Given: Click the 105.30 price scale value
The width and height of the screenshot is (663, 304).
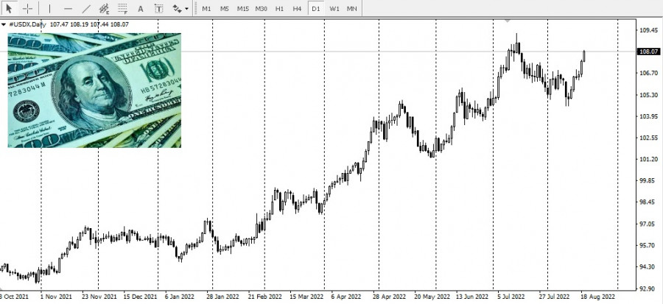Looking at the screenshot, I should [648, 94].
